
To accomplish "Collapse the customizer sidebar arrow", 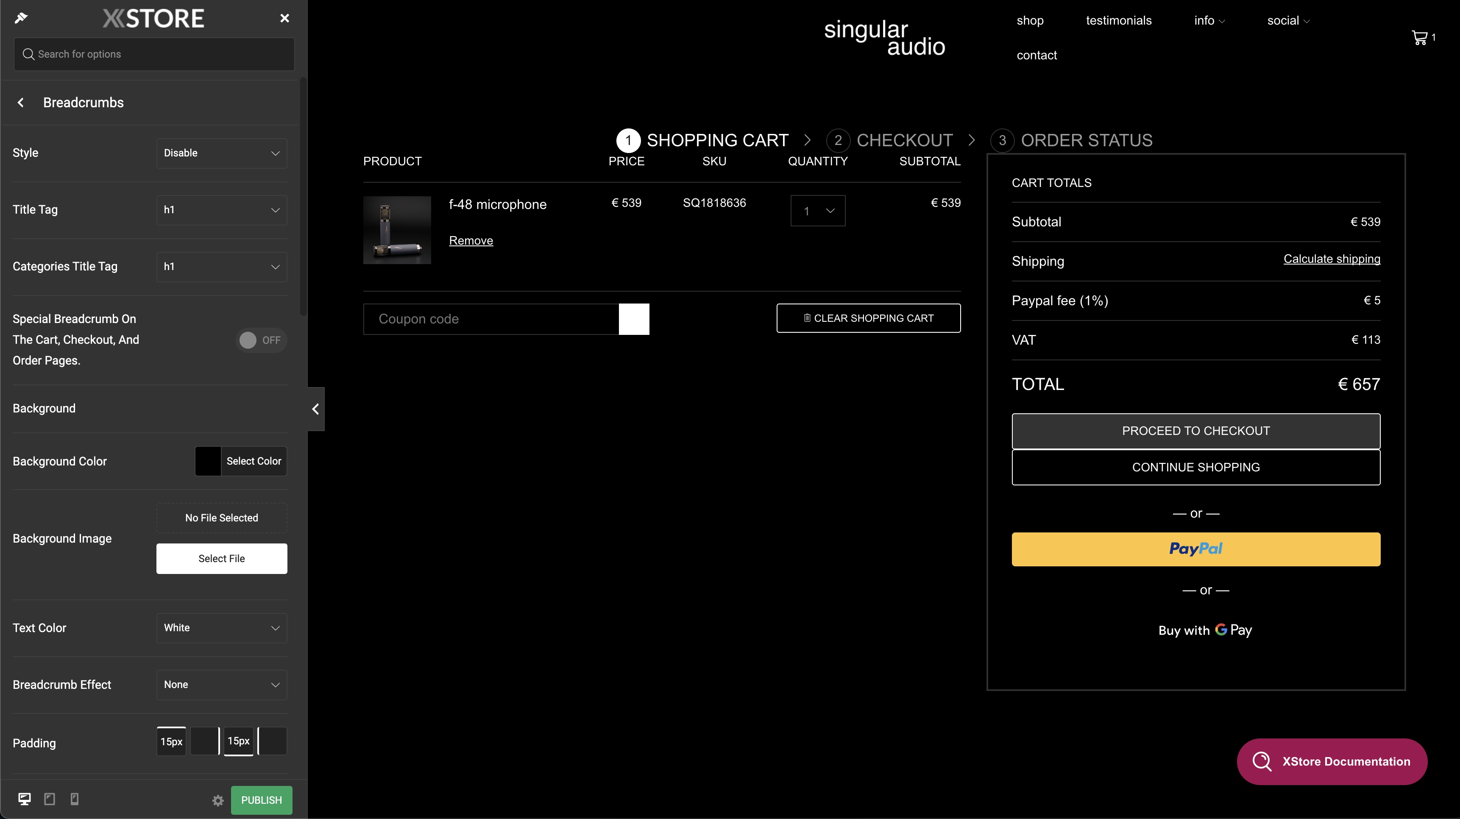I will click(316, 409).
